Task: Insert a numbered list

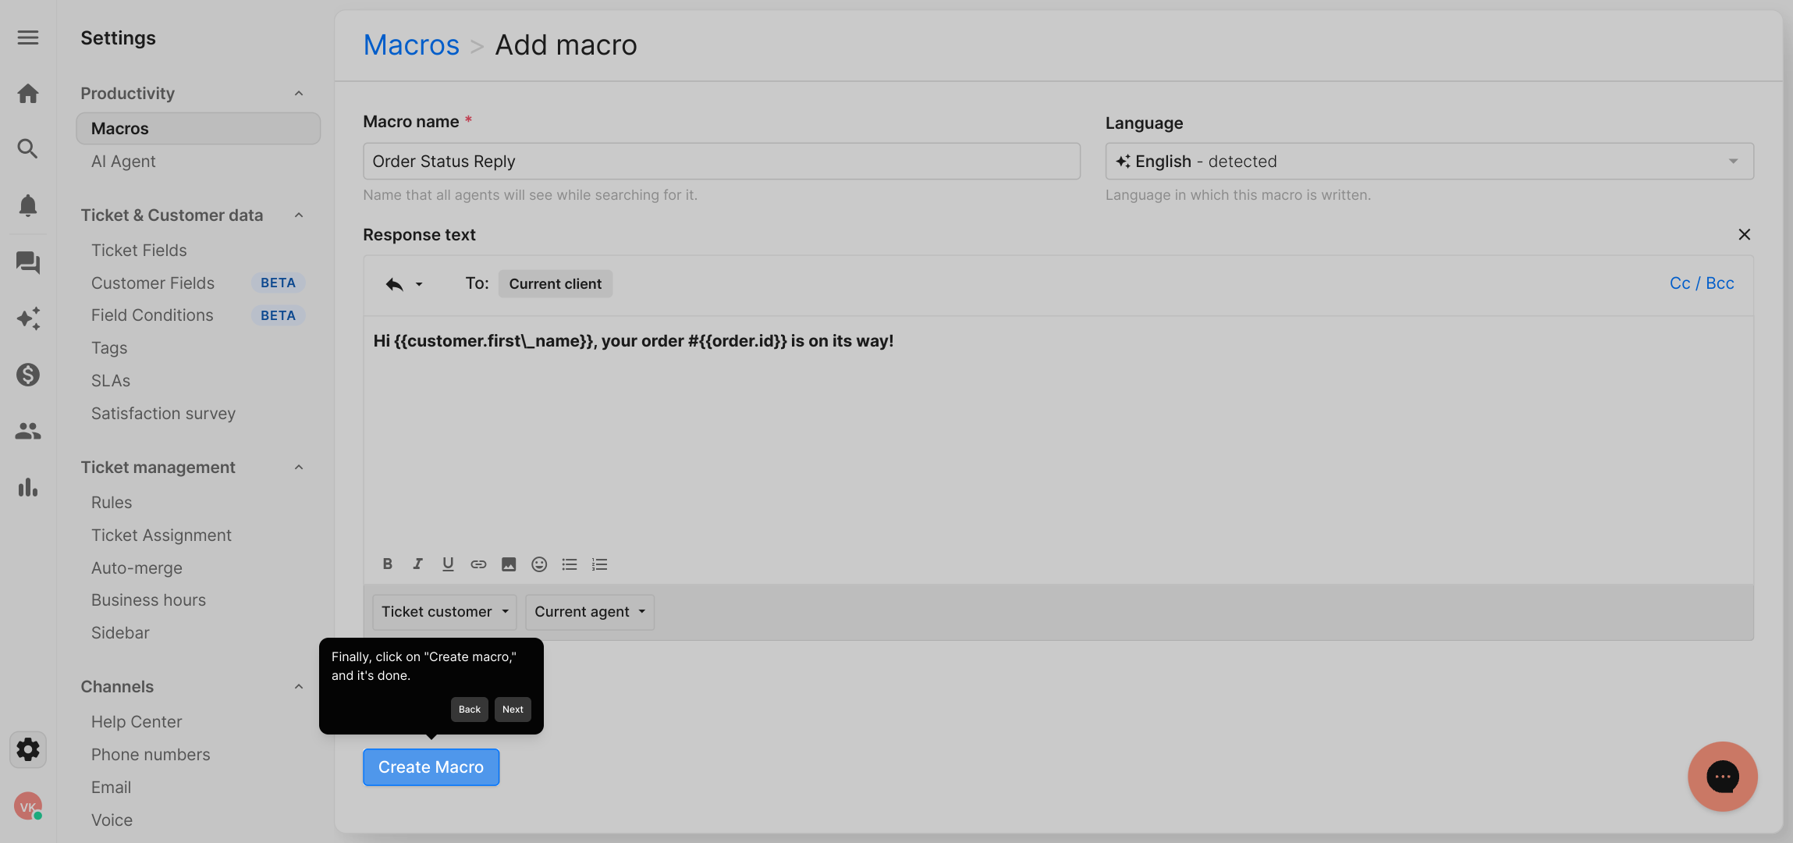Action: [599, 564]
